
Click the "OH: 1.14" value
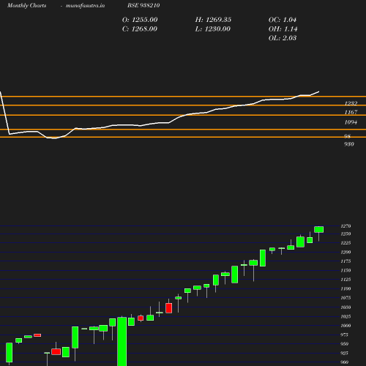pyautogui.click(x=283, y=29)
